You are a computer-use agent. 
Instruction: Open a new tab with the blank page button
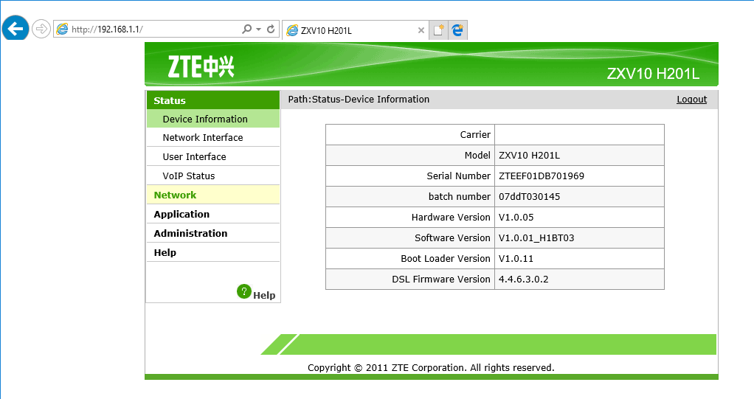[438, 30]
